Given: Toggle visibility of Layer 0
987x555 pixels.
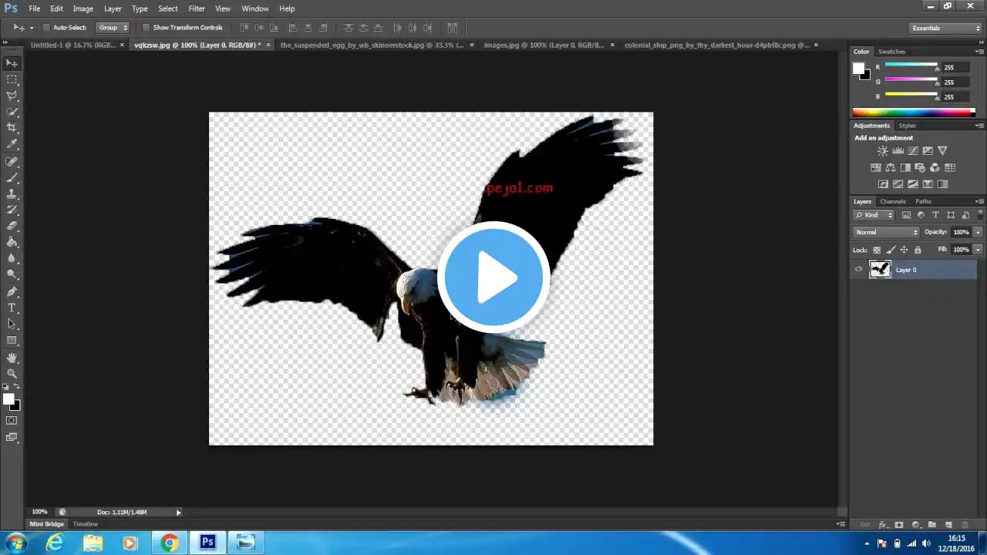Looking at the screenshot, I should click(858, 270).
